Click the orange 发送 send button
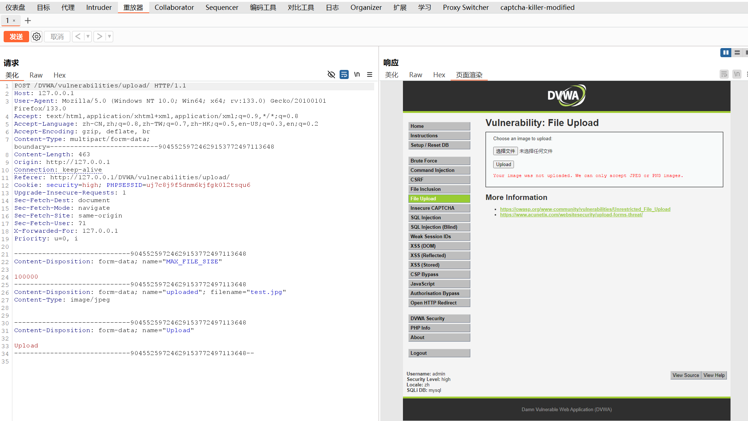This screenshot has width=748, height=421. click(x=16, y=36)
